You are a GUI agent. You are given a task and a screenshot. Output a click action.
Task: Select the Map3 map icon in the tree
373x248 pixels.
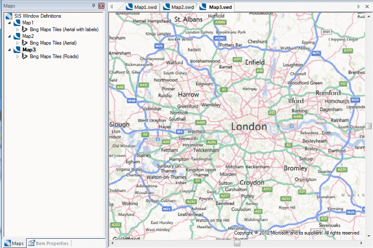tap(17, 49)
